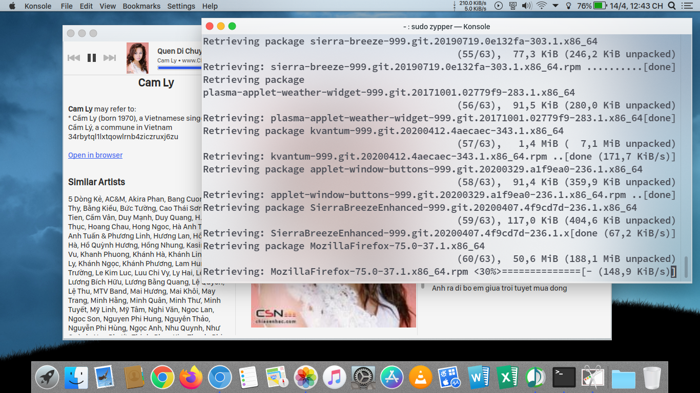
Task: Open the keyboard layout indicator in menu bar
Action: coord(513,6)
